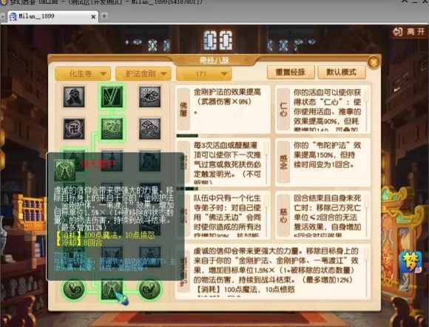Select the grey swirling clouds skill icon
Screen dimensions: 429x327
click(149, 129)
